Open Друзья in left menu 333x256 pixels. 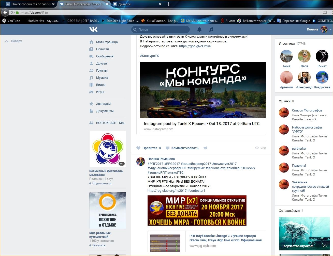pos(102,63)
